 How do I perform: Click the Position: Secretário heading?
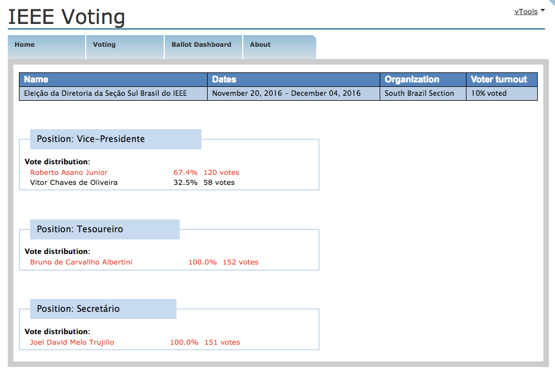[78, 309]
